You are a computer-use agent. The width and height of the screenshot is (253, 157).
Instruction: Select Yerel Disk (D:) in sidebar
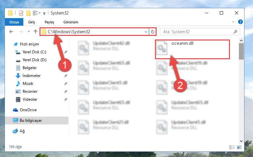click(x=35, y=60)
